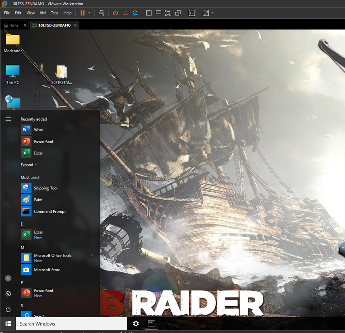The image size is (345, 333).
Task: Open the power options dropdown beside the pause button
Action: click(89, 13)
